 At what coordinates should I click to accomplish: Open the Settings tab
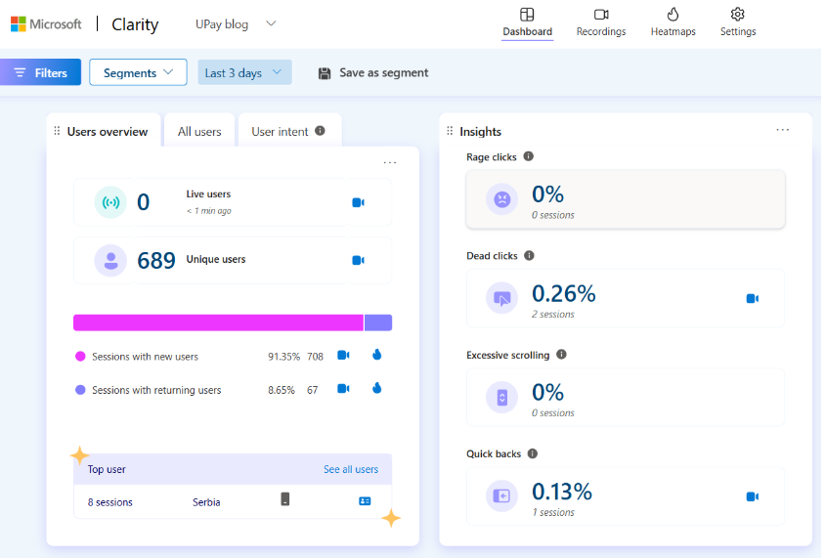[x=738, y=22]
